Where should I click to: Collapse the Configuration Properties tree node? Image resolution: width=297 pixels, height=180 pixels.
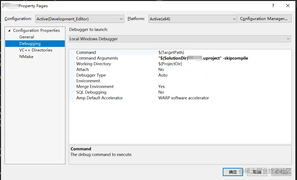click(x=9, y=30)
